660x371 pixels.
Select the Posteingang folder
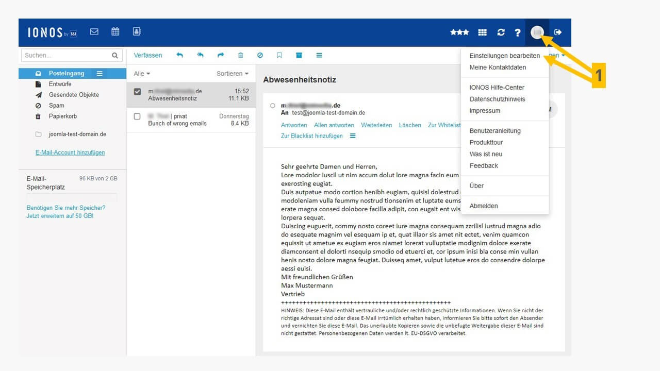[x=72, y=74]
